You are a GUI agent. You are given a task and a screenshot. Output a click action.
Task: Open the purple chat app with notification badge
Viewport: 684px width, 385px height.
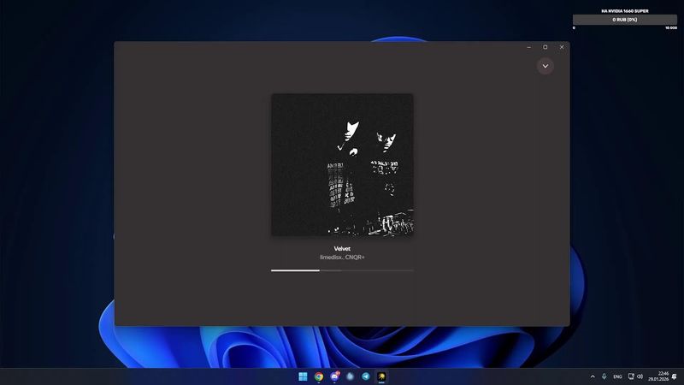tap(334, 376)
